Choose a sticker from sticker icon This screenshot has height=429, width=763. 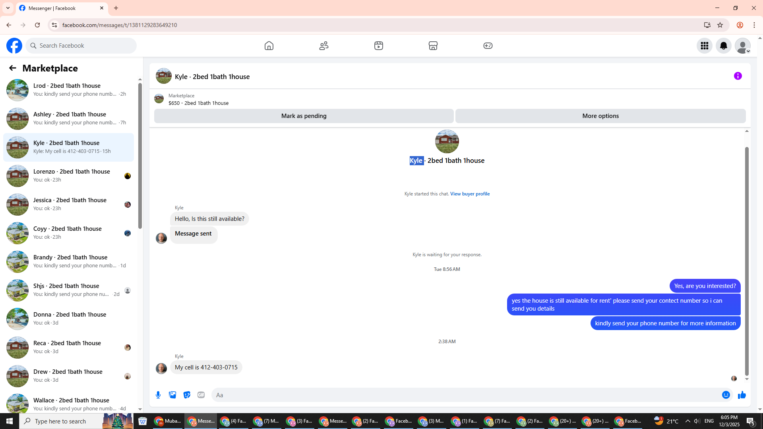[x=187, y=395]
